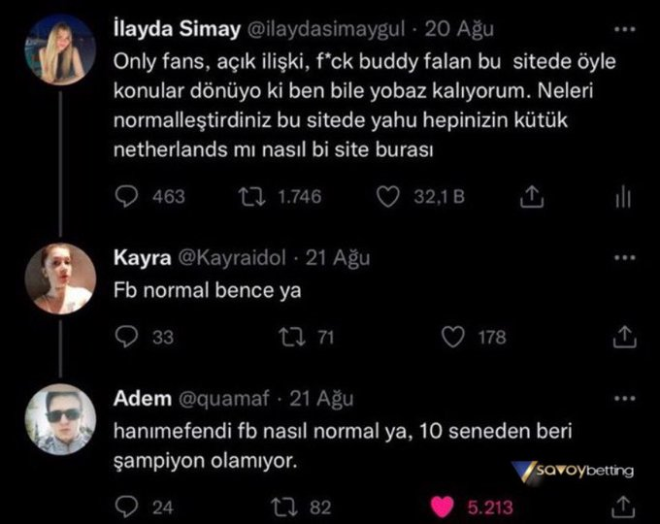Open three-dot menu on Kayra's tweet
Screen dimensions: 660x524
pyautogui.click(x=625, y=257)
